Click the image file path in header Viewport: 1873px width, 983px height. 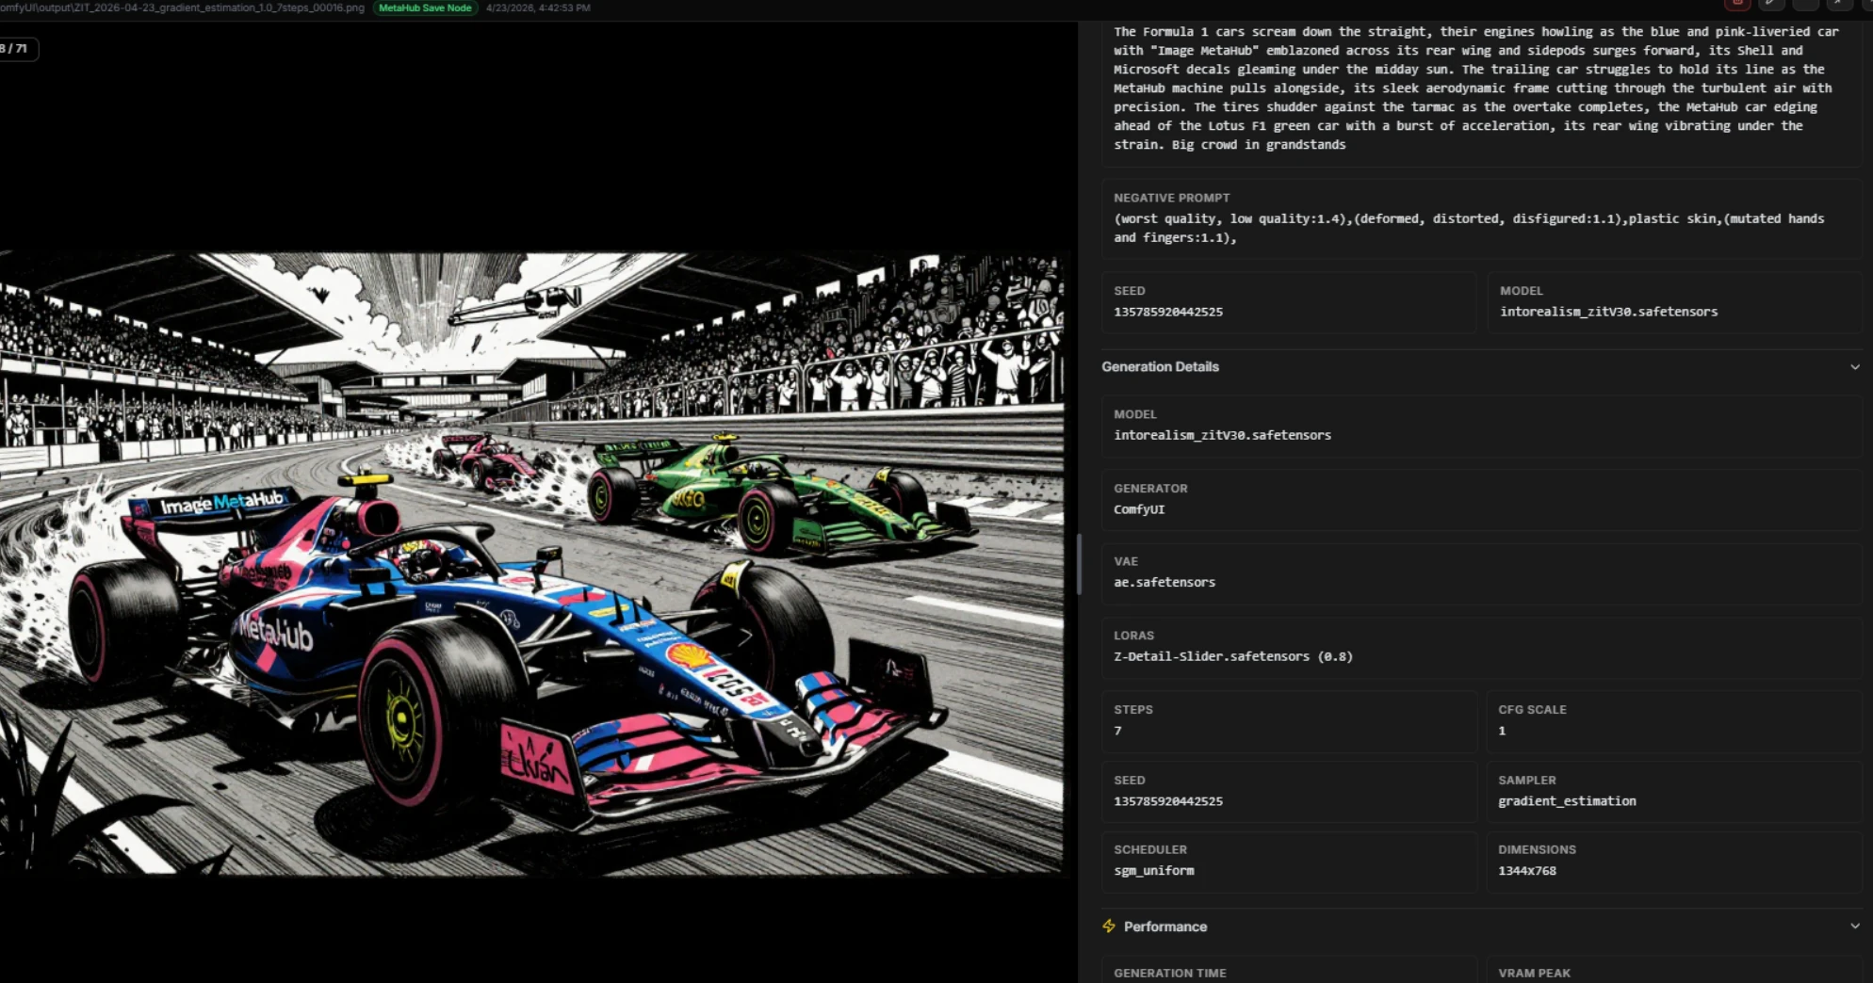182,8
